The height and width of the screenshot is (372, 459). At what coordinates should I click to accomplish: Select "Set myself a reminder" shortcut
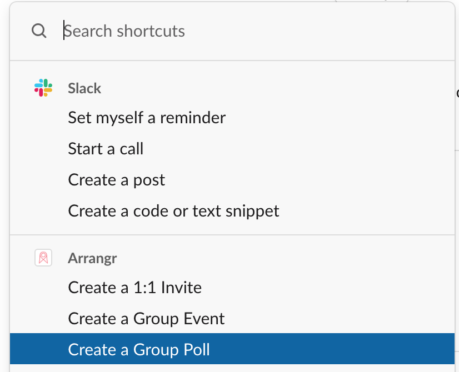147,118
